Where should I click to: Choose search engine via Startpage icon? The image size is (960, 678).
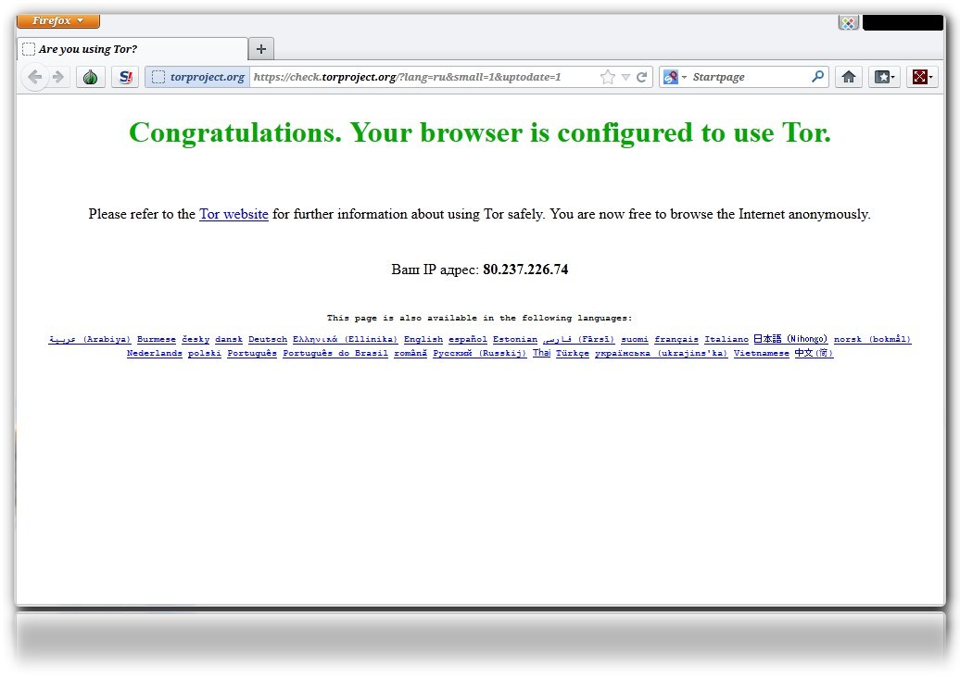point(674,77)
